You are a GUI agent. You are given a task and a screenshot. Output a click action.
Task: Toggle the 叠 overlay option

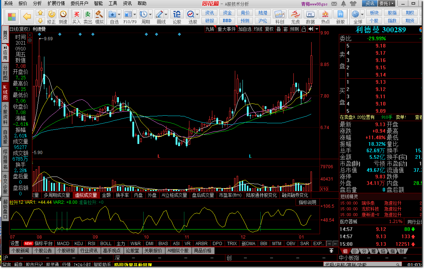pyautogui.click(x=278, y=29)
